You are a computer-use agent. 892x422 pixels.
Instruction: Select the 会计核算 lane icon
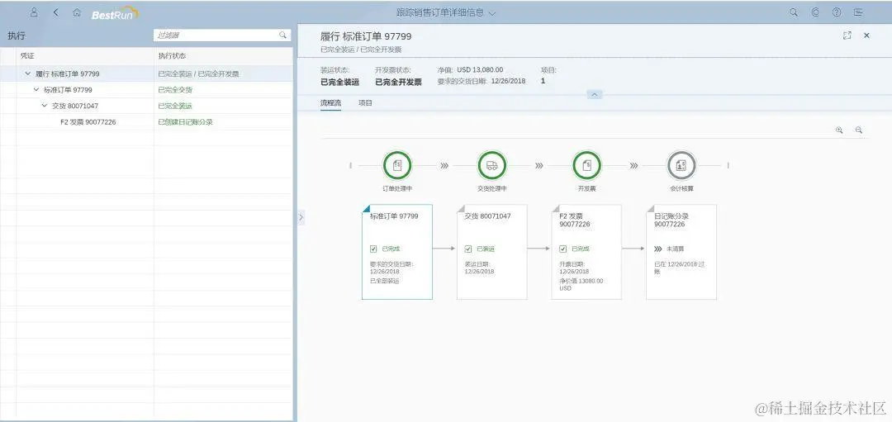(x=681, y=165)
